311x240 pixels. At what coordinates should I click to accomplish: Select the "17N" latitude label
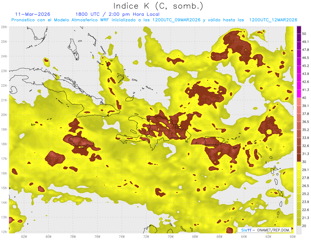(4, 159)
